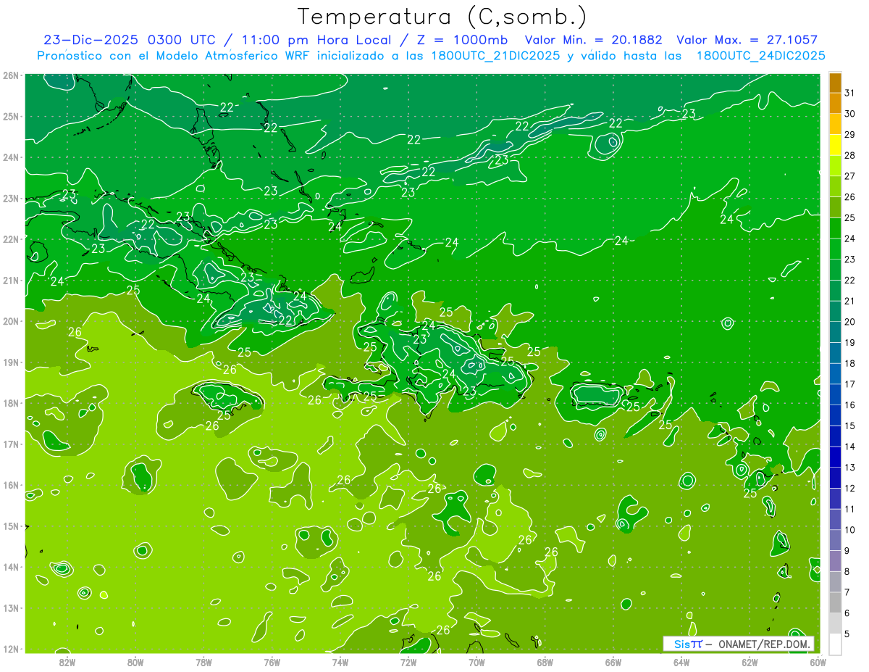
Task: Click the 7 value on the color scale
Action: pyautogui.click(x=847, y=592)
